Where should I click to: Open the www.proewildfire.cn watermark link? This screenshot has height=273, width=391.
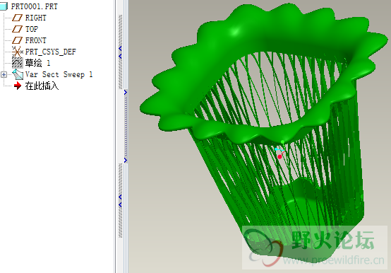[x=333, y=261]
